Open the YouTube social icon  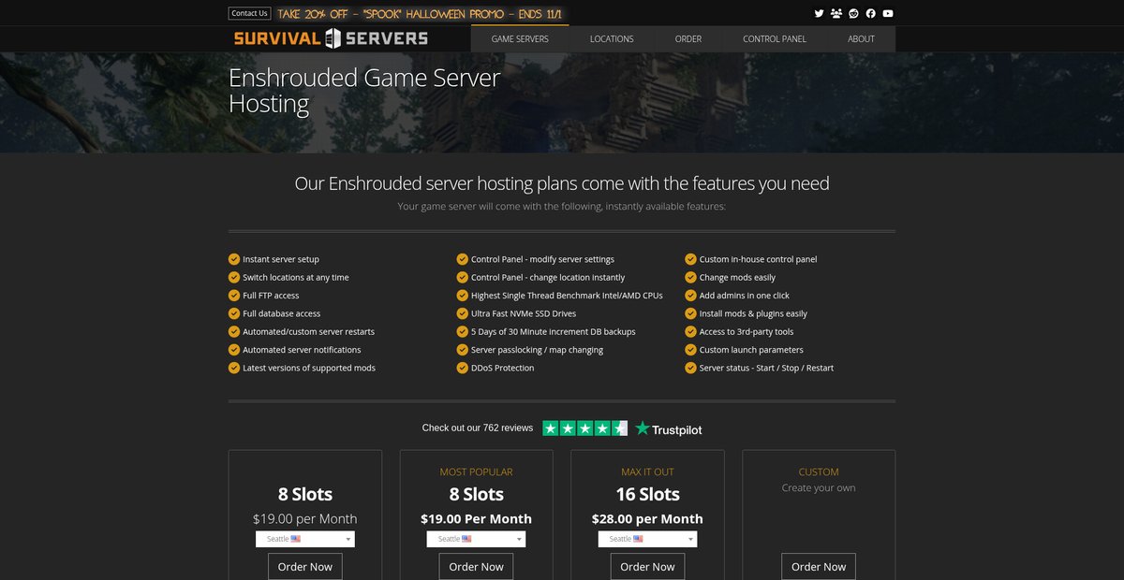[888, 13]
